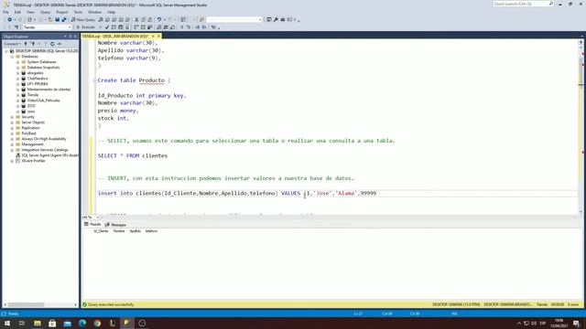Click the Quick Launch search field
Screen dimensions: 586x329
tap(523, 4)
